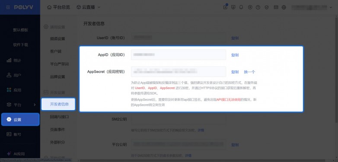
Task: Open 平台严禁词 settings page
Action: point(59,64)
